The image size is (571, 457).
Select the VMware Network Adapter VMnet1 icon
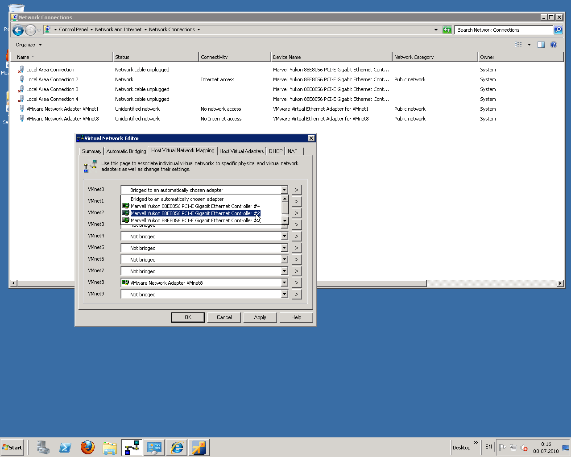pyautogui.click(x=21, y=109)
